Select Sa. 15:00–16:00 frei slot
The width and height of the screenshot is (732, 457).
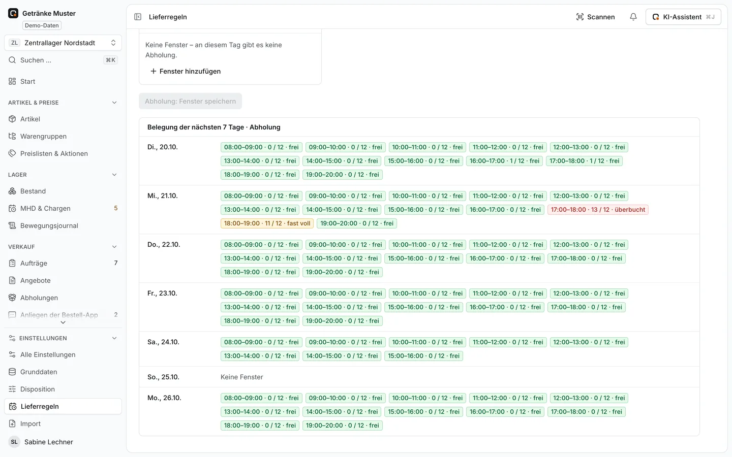[x=424, y=356]
